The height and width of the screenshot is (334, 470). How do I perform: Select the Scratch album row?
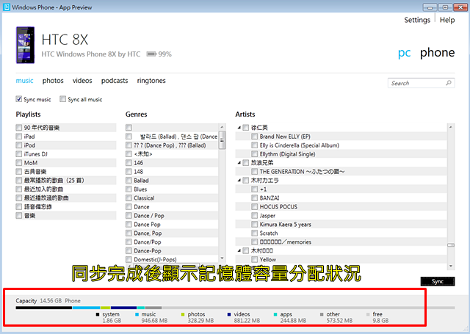coord(341,233)
